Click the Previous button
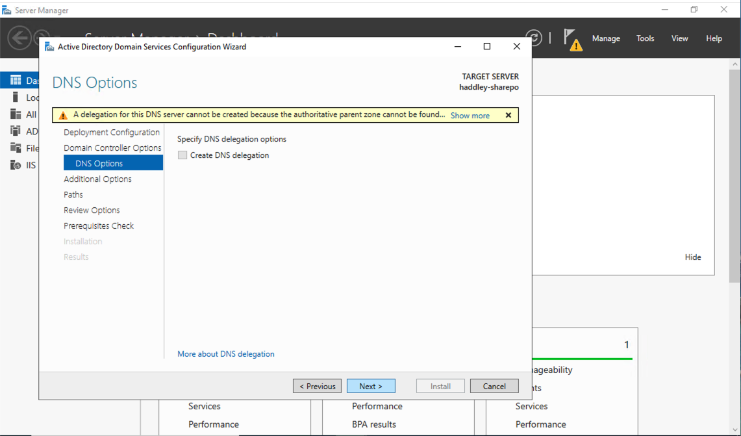The image size is (741, 436). pyautogui.click(x=317, y=387)
